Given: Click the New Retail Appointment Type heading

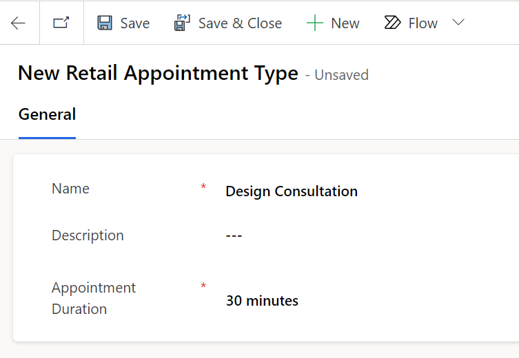Looking at the screenshot, I should 159,73.
